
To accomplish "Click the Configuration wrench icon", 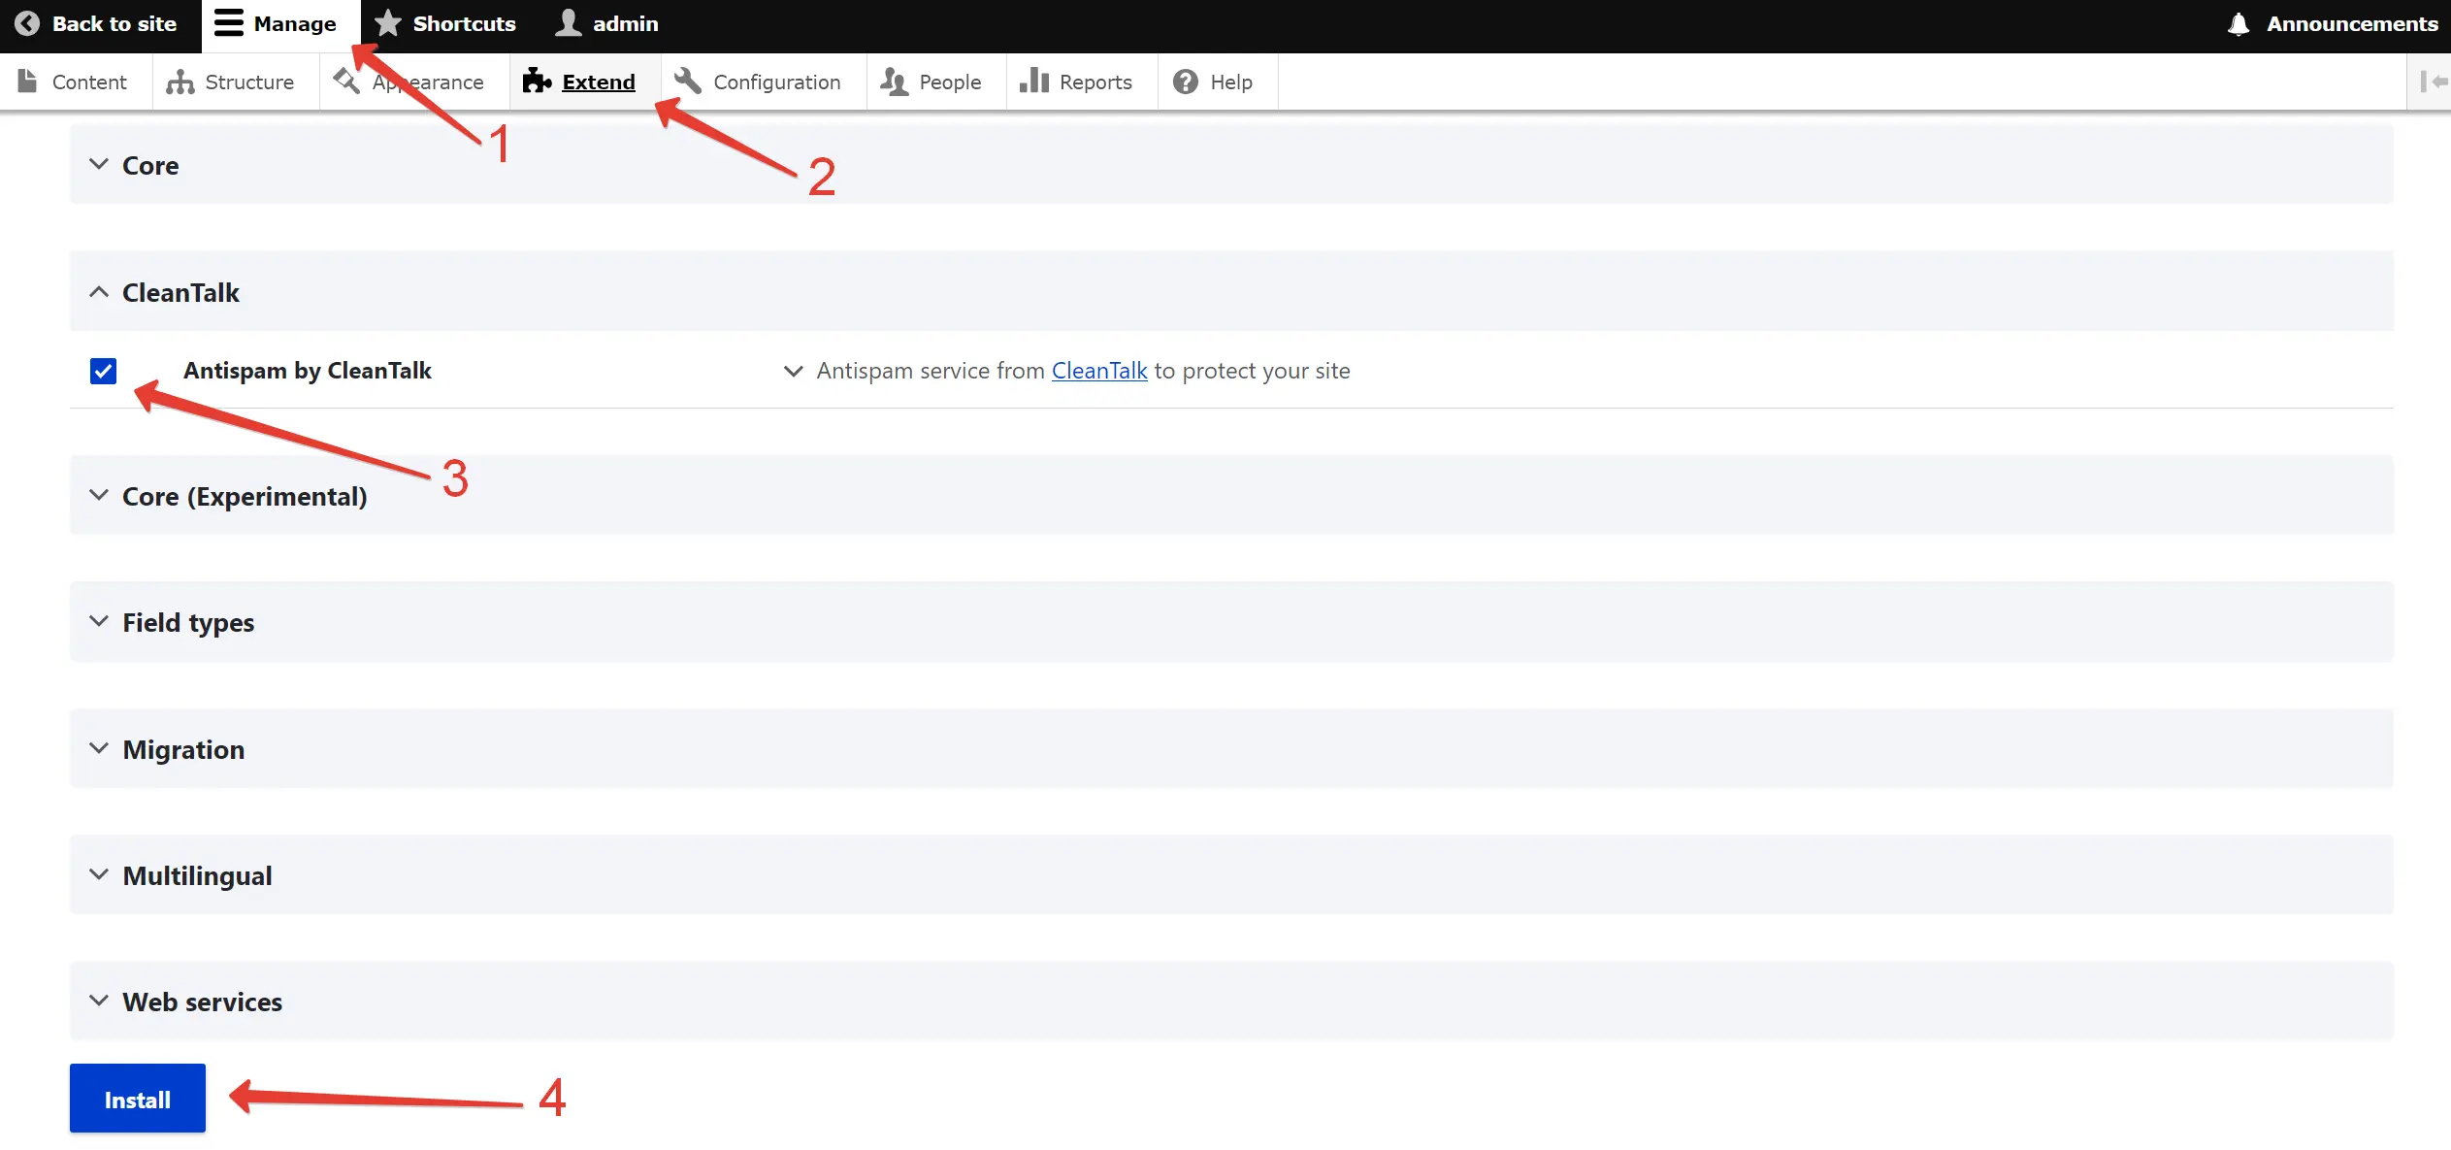I will pyautogui.click(x=688, y=81).
